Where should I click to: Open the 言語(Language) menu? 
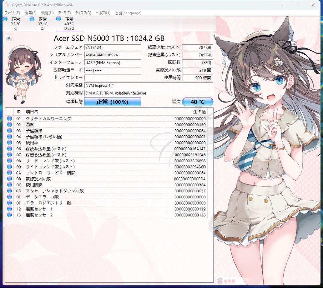[128, 13]
